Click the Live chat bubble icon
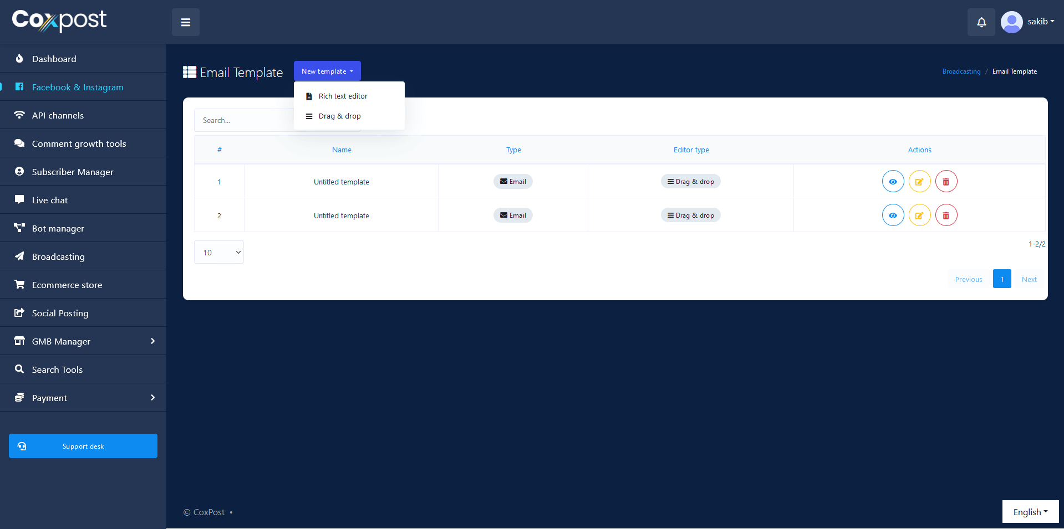The image size is (1064, 529). point(19,199)
